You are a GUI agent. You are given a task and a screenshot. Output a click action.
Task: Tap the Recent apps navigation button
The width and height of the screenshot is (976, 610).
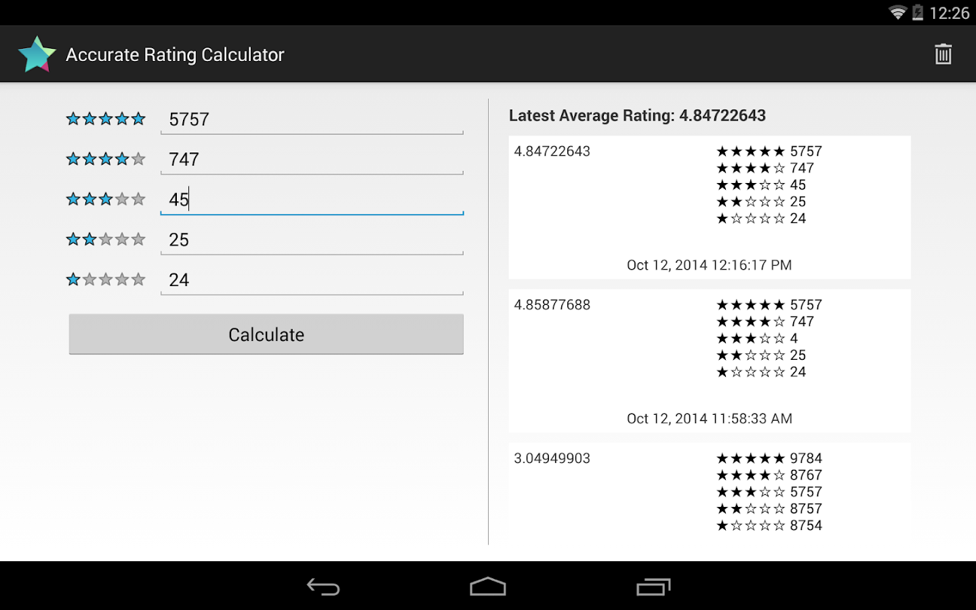point(653,586)
